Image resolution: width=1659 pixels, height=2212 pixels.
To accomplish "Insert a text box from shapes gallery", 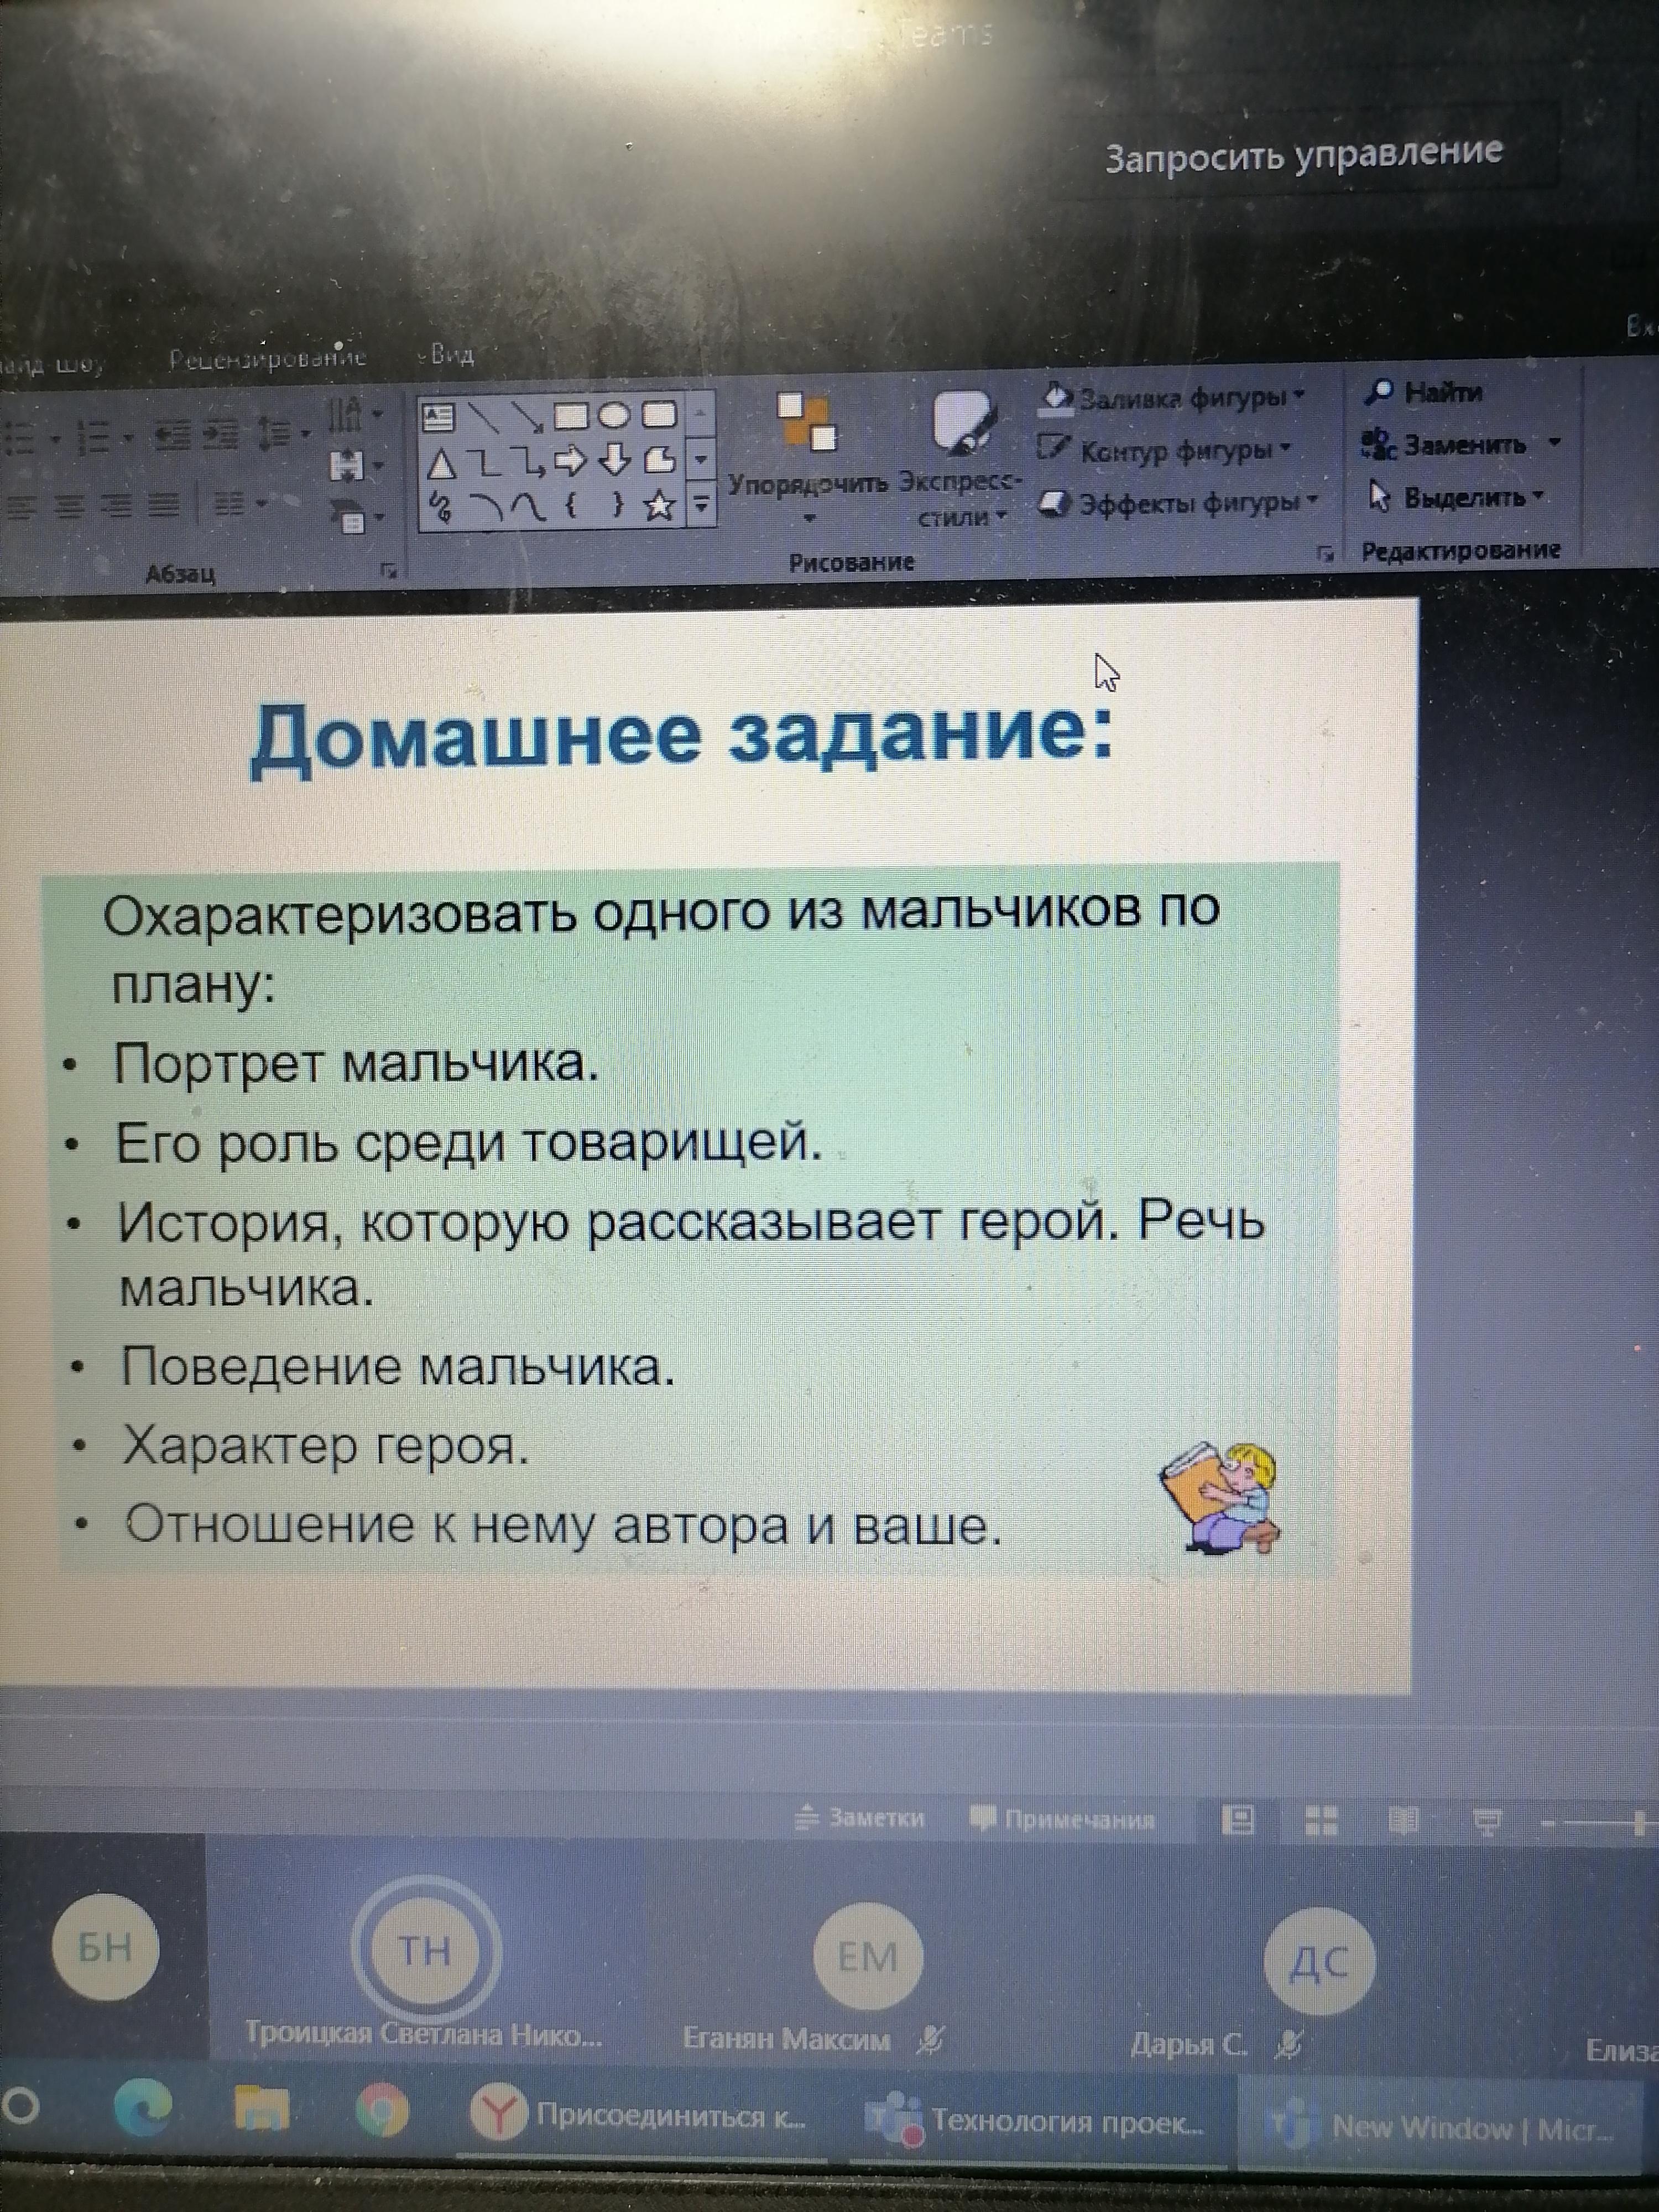I will pos(439,416).
